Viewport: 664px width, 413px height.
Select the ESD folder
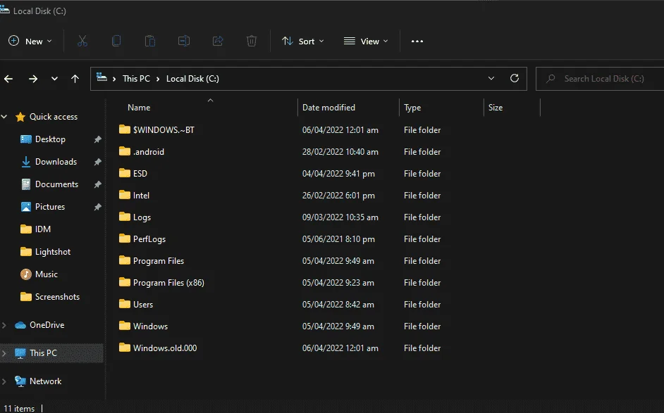tap(140, 174)
